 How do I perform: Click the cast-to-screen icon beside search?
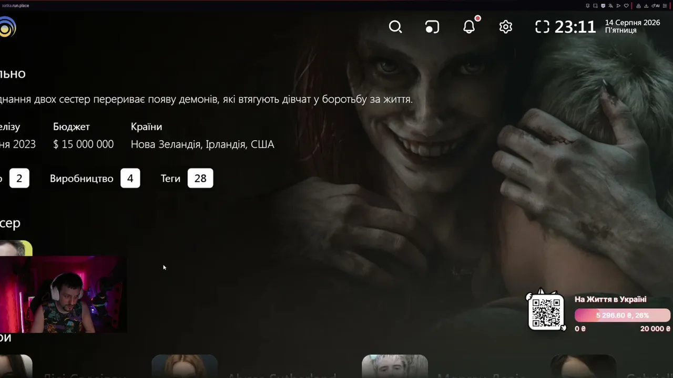tap(432, 27)
